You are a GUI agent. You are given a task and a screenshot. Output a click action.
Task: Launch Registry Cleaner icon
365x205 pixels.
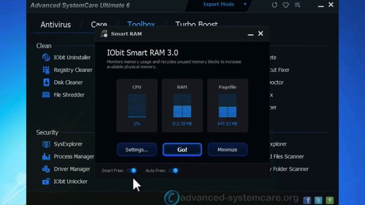pyautogui.click(x=46, y=70)
